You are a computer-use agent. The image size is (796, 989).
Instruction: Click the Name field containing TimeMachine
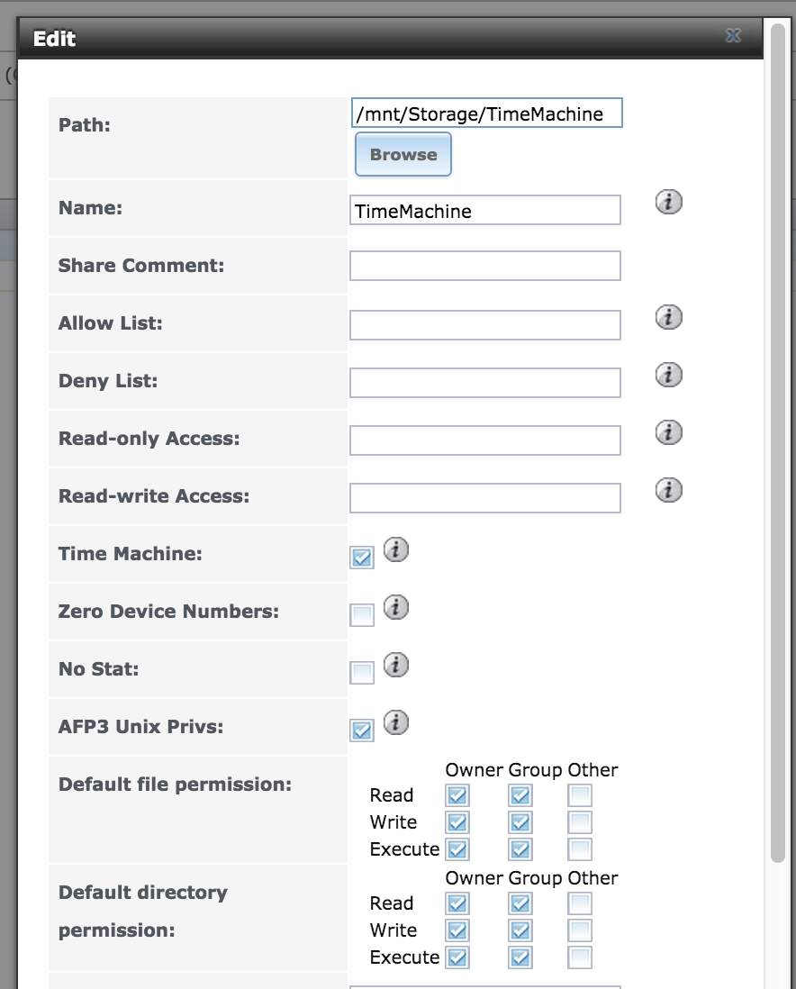[485, 210]
